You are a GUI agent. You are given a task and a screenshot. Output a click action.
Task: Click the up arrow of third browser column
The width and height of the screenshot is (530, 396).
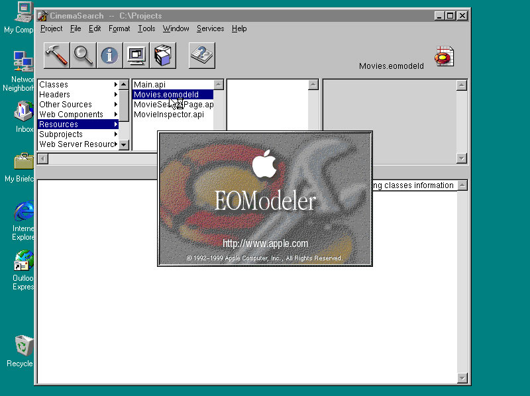(x=313, y=85)
